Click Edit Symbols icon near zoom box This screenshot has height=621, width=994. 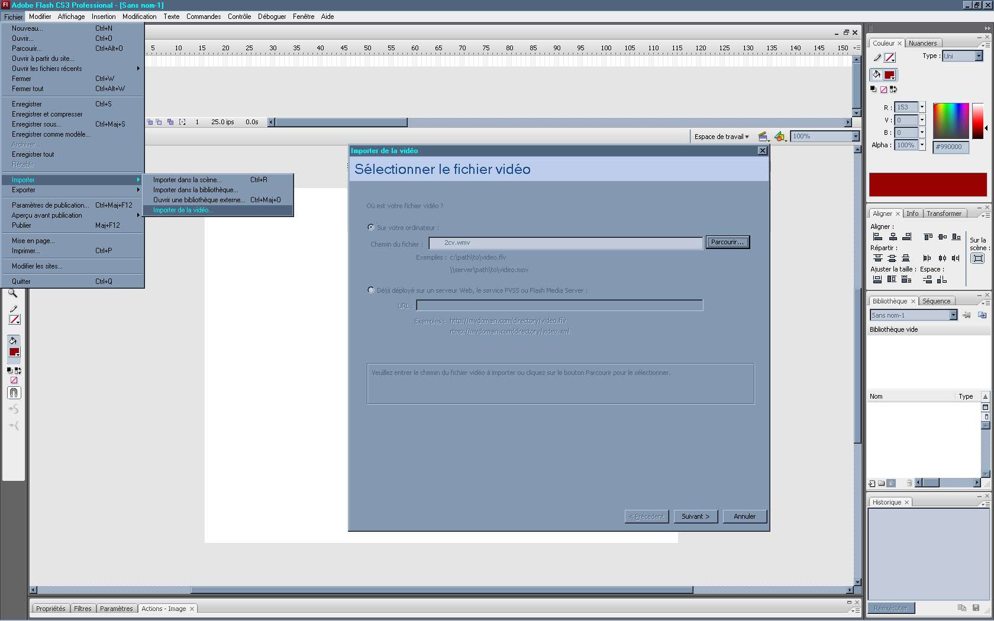coord(780,137)
